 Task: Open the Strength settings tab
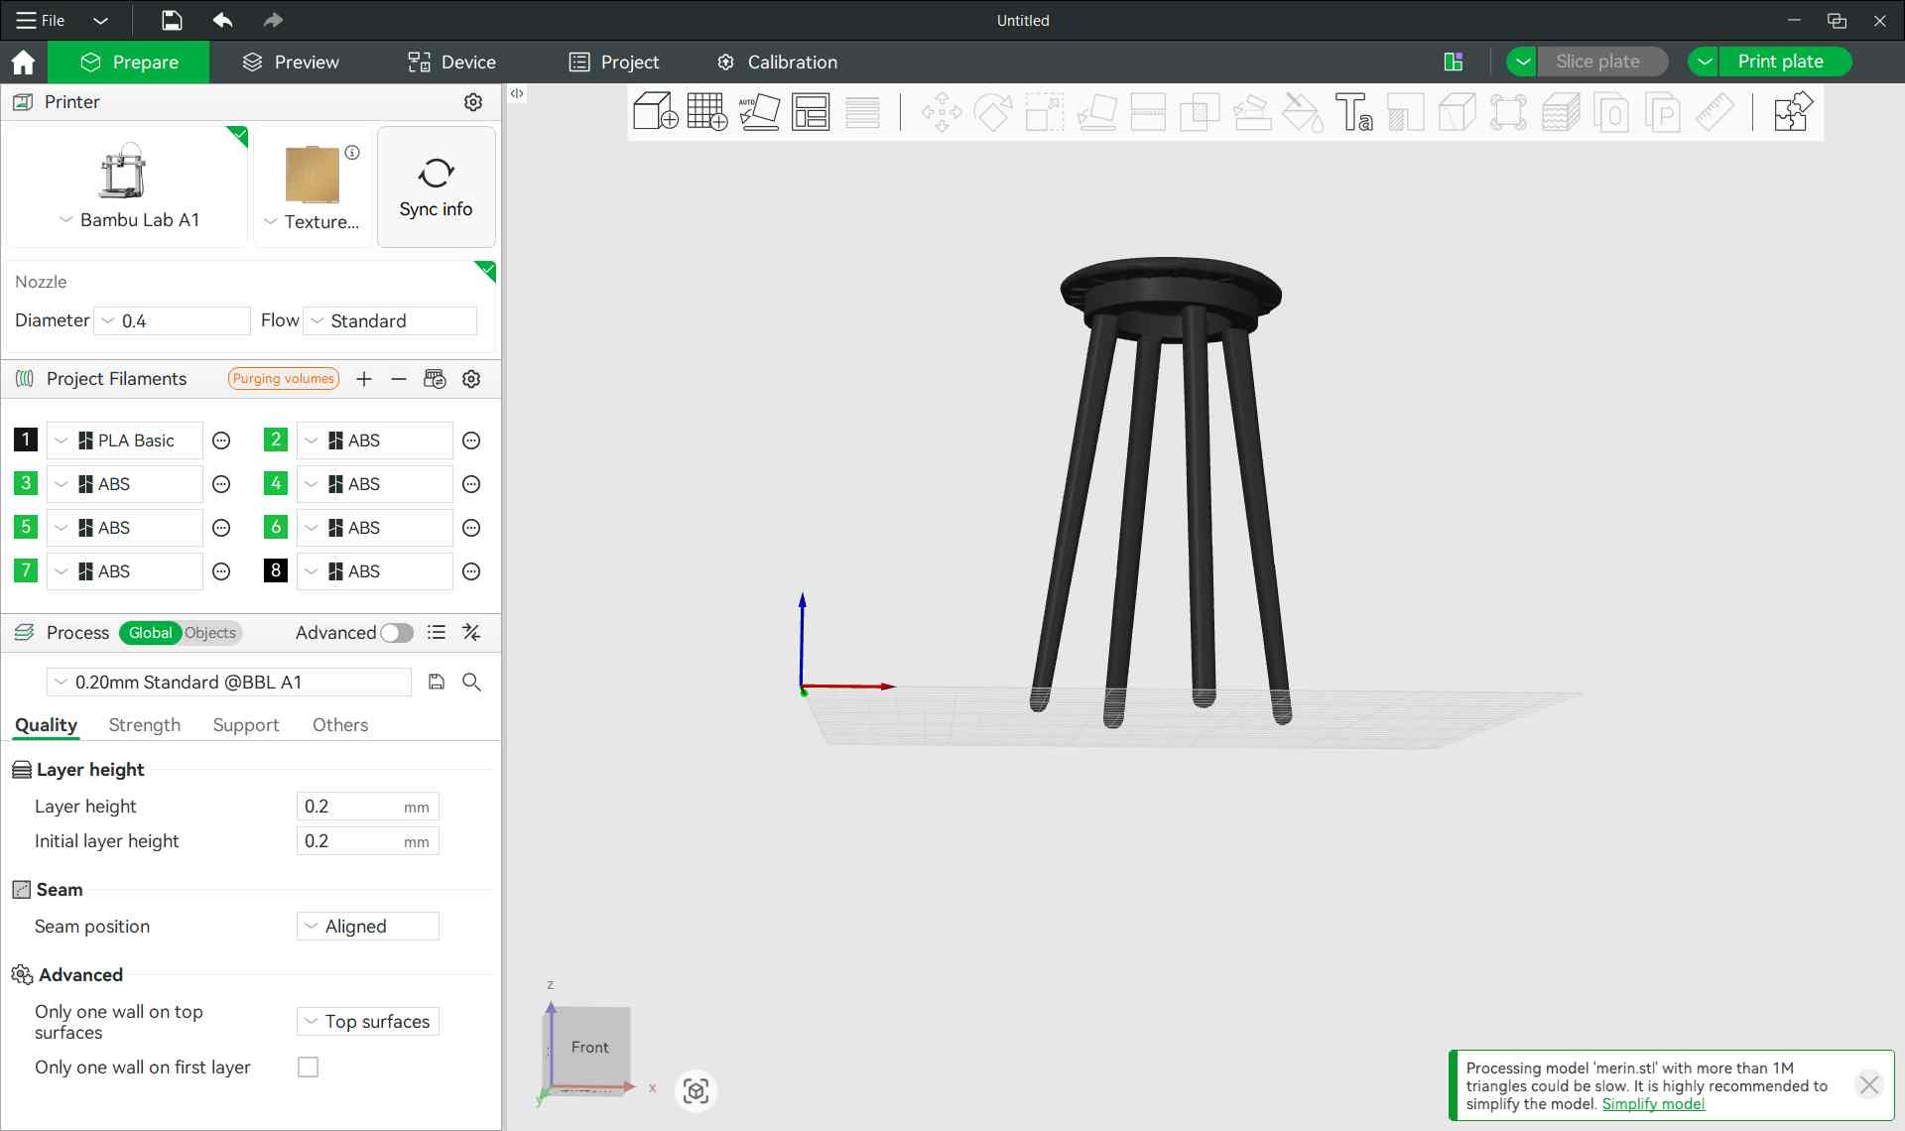click(x=145, y=725)
